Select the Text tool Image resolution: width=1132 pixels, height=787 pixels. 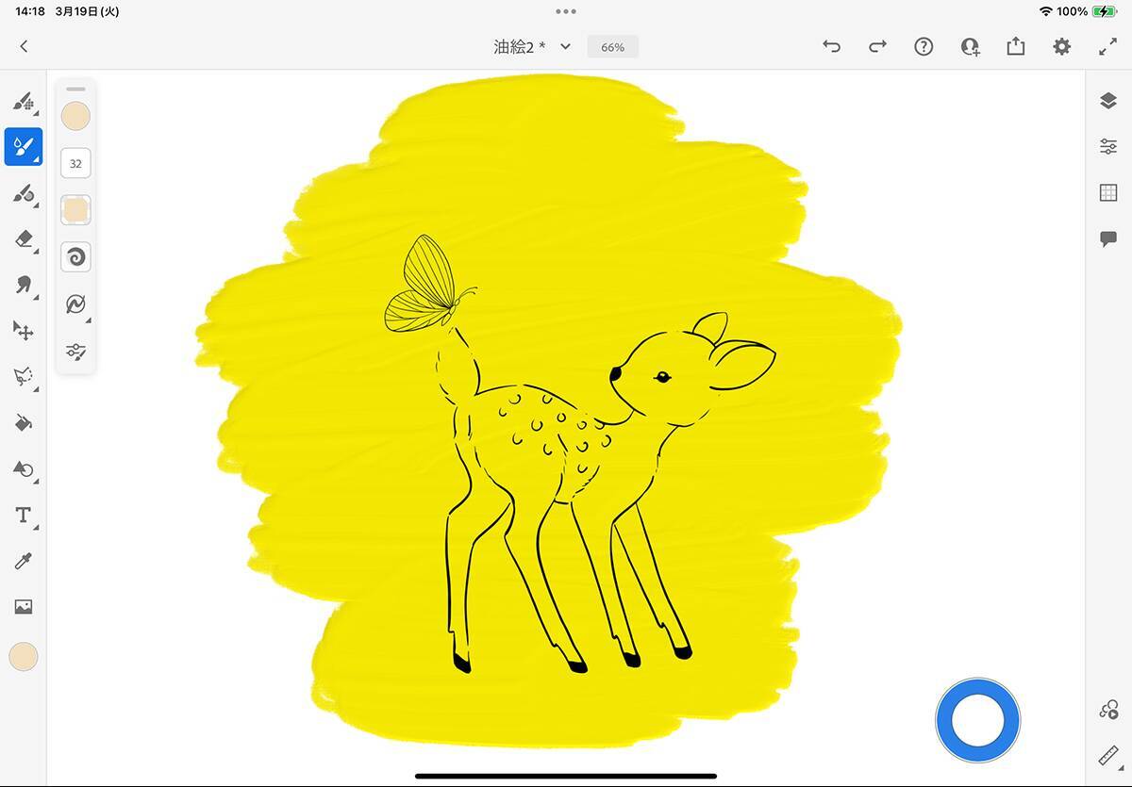point(24,516)
